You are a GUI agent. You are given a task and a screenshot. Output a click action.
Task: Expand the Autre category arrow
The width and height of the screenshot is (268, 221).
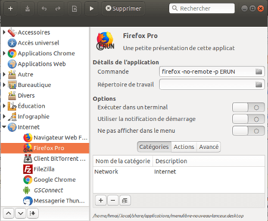point(4,74)
